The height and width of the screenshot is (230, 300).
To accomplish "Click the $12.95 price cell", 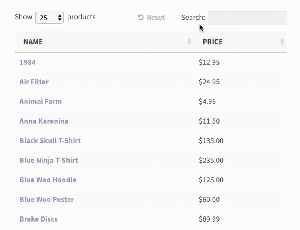I will 209,62.
